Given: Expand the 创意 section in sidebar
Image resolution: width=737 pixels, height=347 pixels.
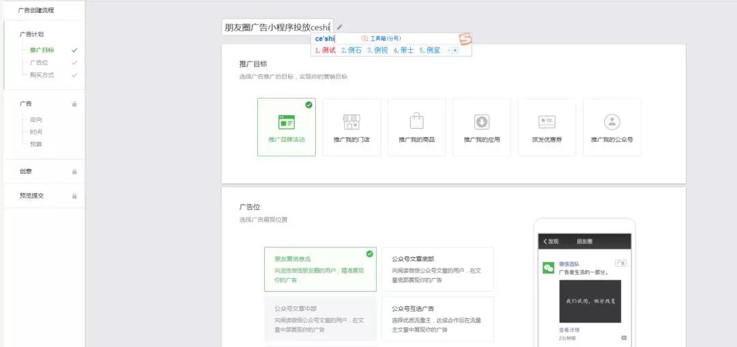Looking at the screenshot, I should (x=26, y=171).
